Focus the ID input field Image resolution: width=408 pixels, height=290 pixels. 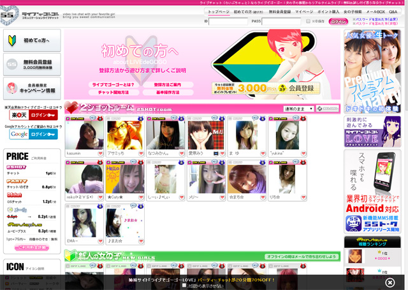pyautogui.click(x=228, y=21)
